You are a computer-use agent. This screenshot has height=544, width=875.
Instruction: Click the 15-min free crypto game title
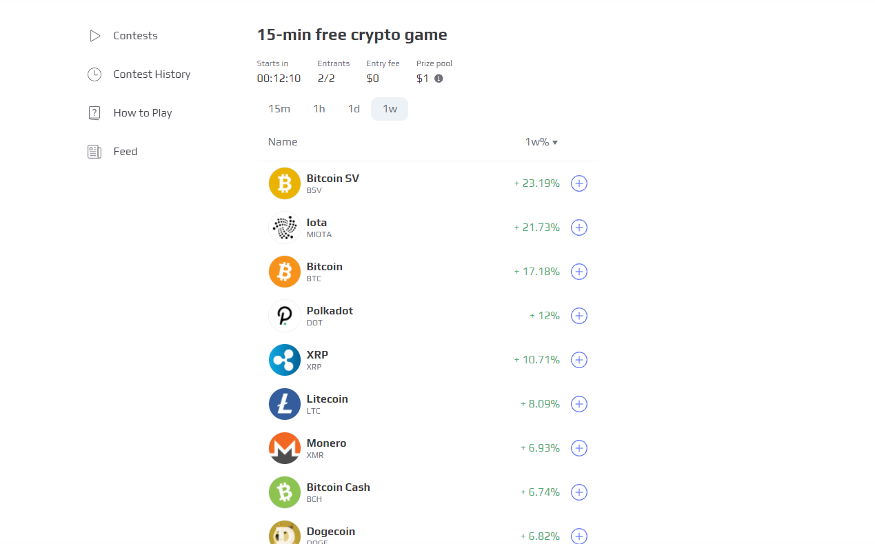[x=352, y=34]
